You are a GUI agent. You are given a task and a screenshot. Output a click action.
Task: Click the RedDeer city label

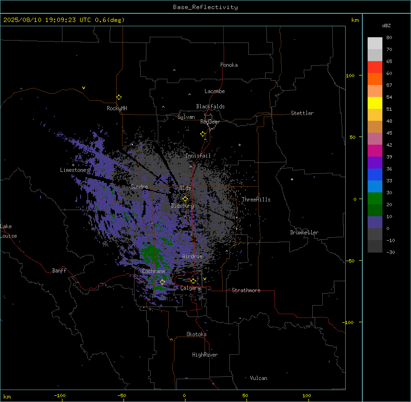coord(210,122)
